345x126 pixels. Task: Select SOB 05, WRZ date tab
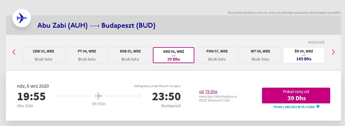[130, 55]
